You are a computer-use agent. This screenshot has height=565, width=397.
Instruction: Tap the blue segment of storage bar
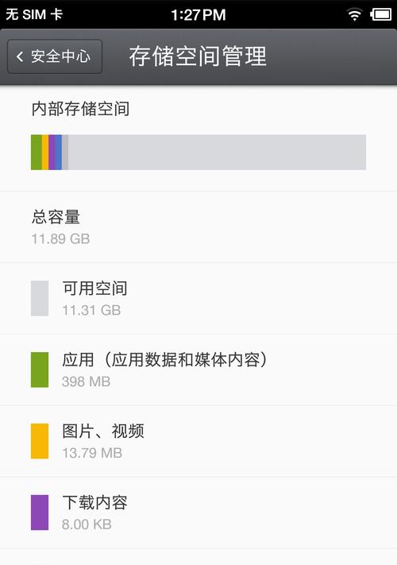coord(58,152)
